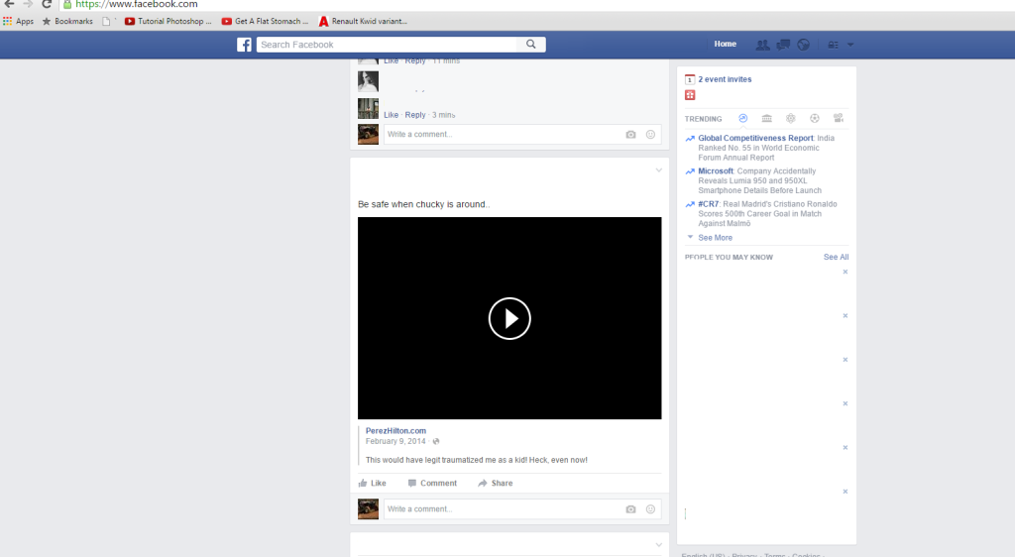Open emoji picker in bottom comment box

(650, 509)
